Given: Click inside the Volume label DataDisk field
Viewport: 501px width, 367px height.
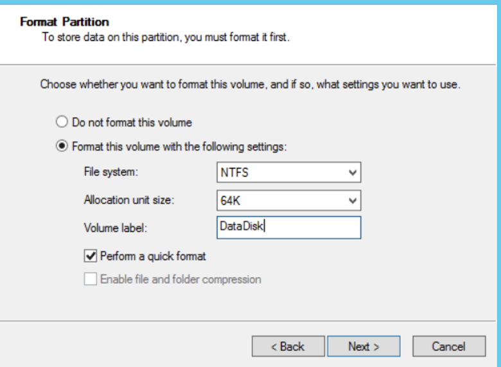Looking at the screenshot, I should point(289,228).
